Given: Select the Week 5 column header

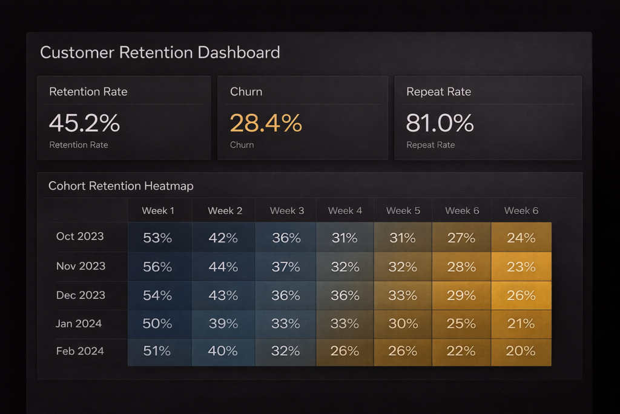Looking at the screenshot, I should point(403,211).
